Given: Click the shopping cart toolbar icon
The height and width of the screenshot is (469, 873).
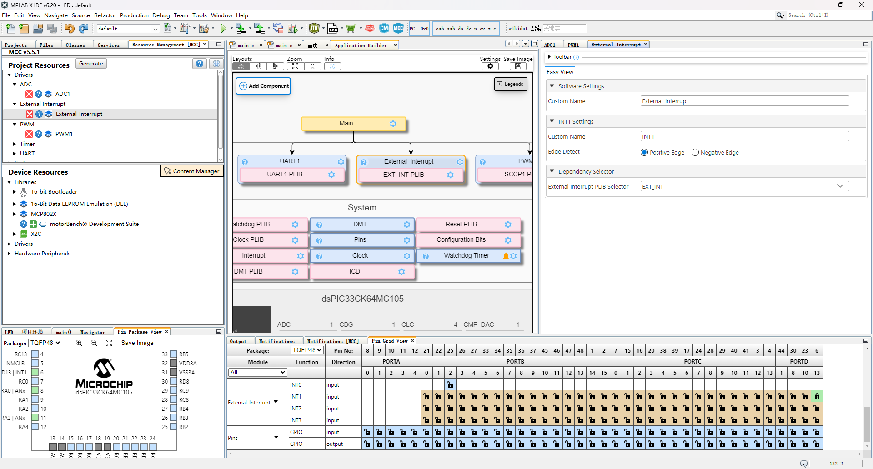Looking at the screenshot, I should (x=351, y=29).
